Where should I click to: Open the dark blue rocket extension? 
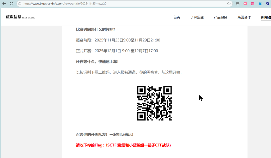[x=267, y=4]
